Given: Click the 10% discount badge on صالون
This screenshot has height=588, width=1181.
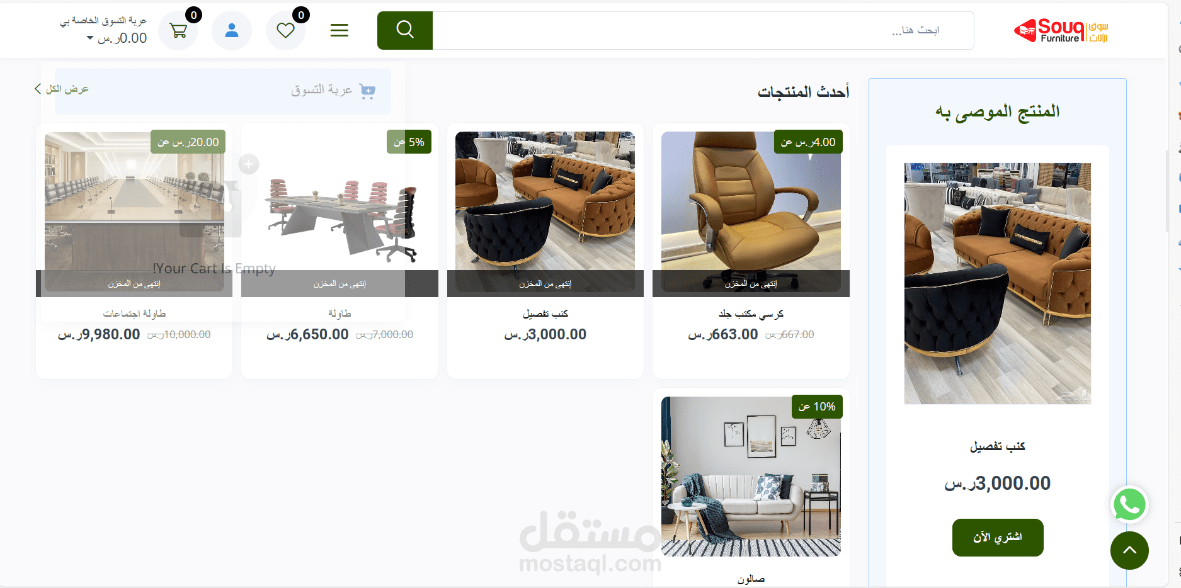Looking at the screenshot, I should pos(817,407).
